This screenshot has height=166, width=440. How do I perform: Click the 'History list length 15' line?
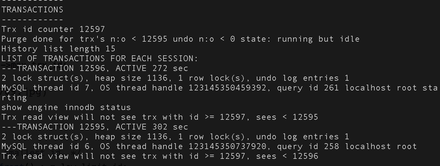click(x=58, y=49)
